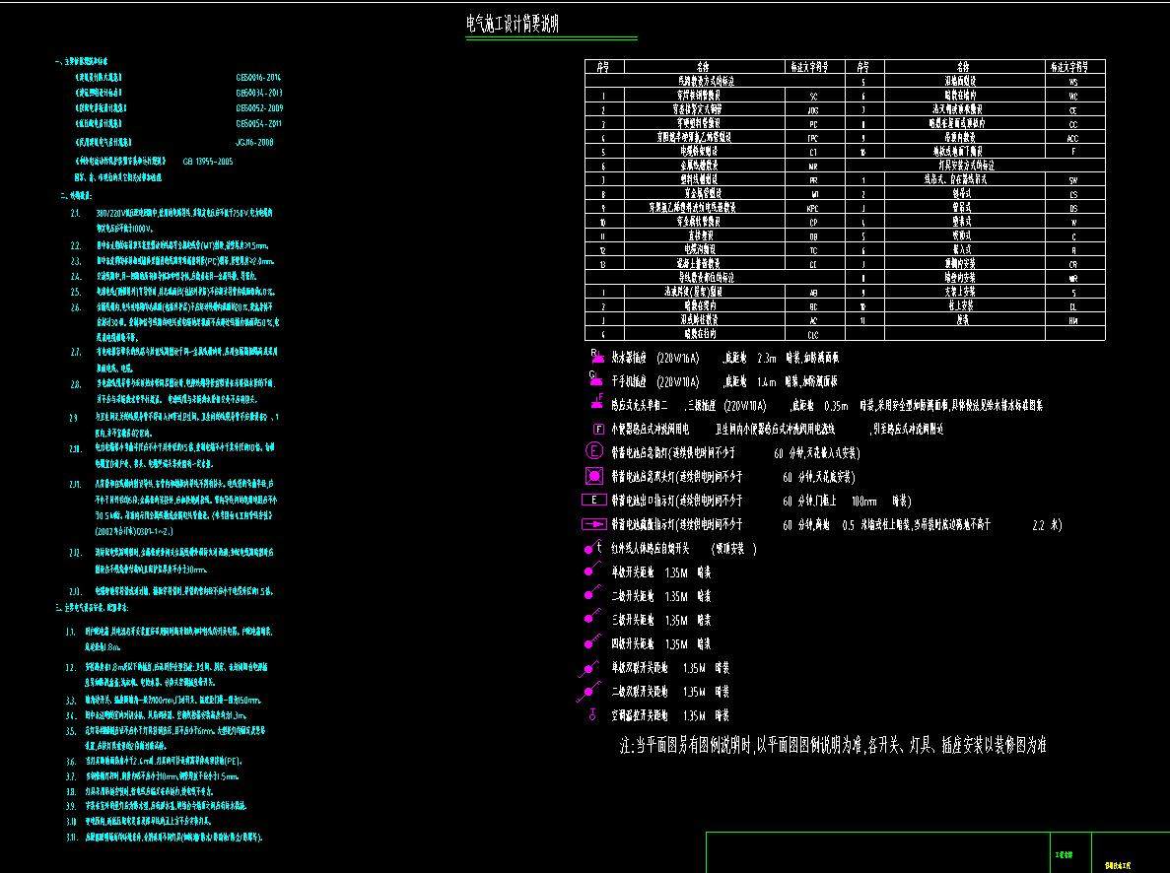Select the GB 13955-2005 code text
This screenshot has width=1170, height=873.
click(x=207, y=160)
